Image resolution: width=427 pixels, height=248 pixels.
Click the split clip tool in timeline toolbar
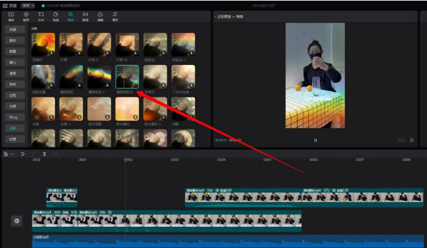coord(45,154)
